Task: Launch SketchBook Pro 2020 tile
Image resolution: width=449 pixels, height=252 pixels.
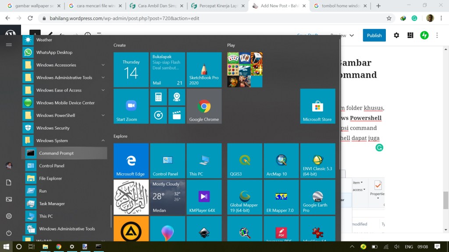Action: click(x=204, y=70)
